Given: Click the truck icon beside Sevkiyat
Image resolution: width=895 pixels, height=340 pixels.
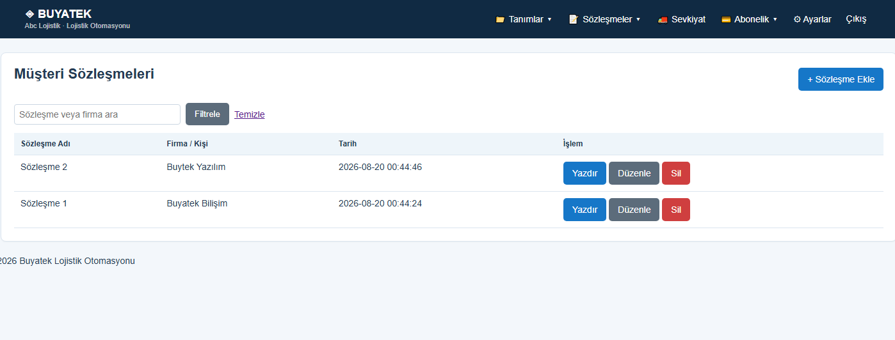Looking at the screenshot, I should [x=663, y=20].
